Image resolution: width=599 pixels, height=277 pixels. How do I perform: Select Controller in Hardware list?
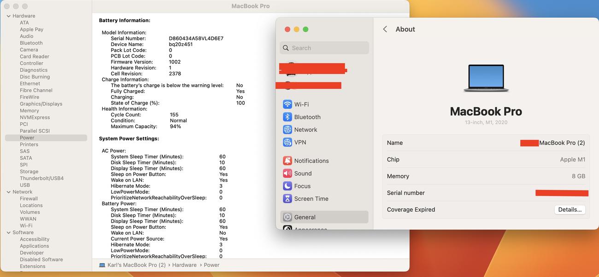[x=31, y=63]
